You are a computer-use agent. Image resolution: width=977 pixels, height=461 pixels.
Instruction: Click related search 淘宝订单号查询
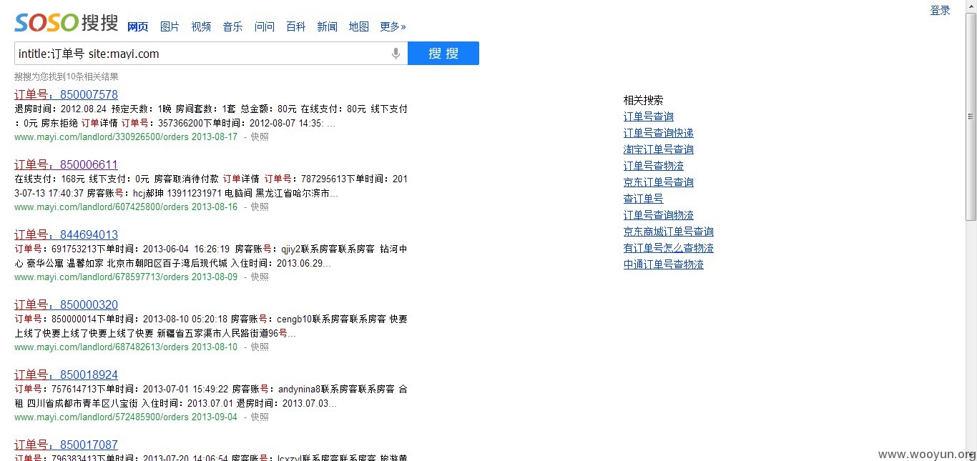[659, 149]
